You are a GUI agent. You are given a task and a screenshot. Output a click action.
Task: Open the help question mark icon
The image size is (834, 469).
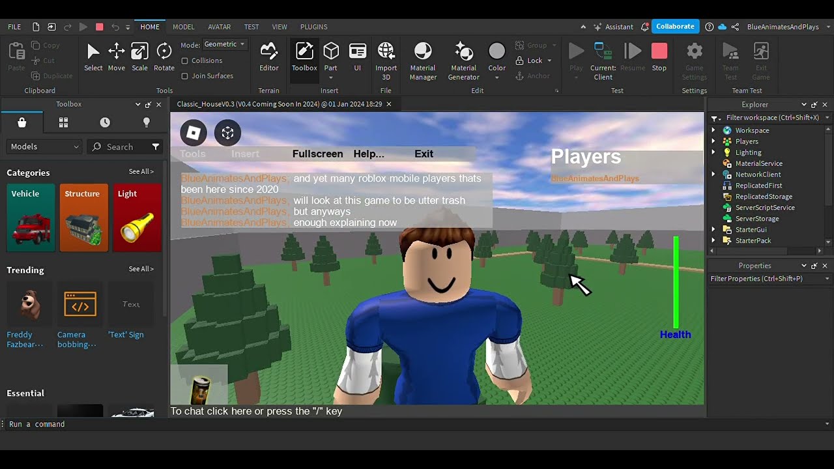click(710, 27)
